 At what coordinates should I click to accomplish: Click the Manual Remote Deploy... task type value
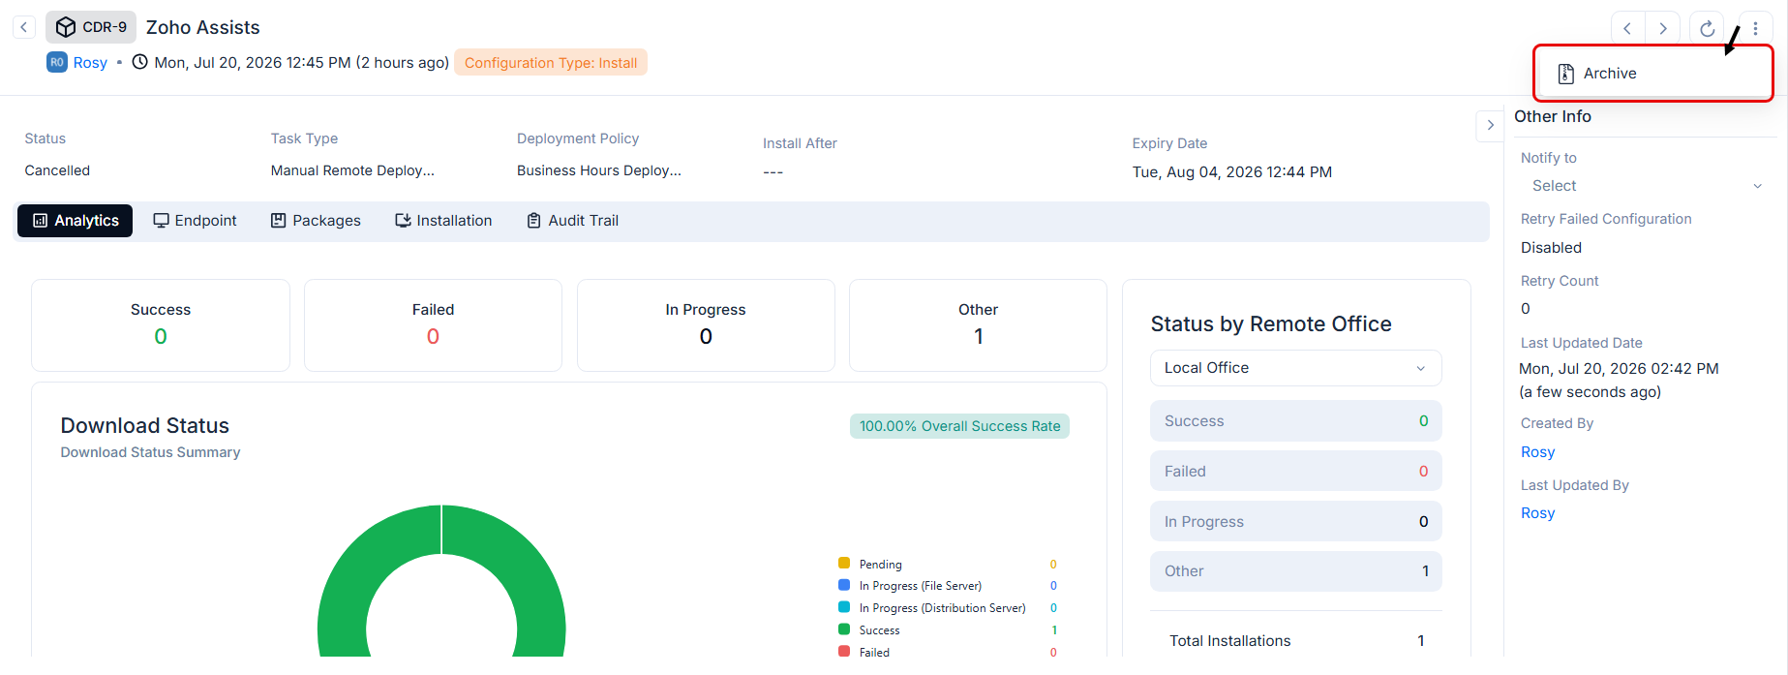[x=352, y=170]
